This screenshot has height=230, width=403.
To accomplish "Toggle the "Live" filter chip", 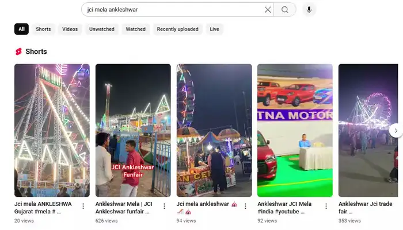I will [214, 29].
